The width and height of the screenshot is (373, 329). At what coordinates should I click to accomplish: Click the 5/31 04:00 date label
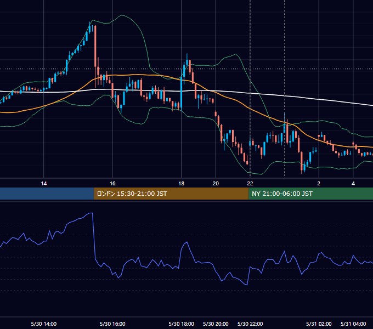(353, 324)
